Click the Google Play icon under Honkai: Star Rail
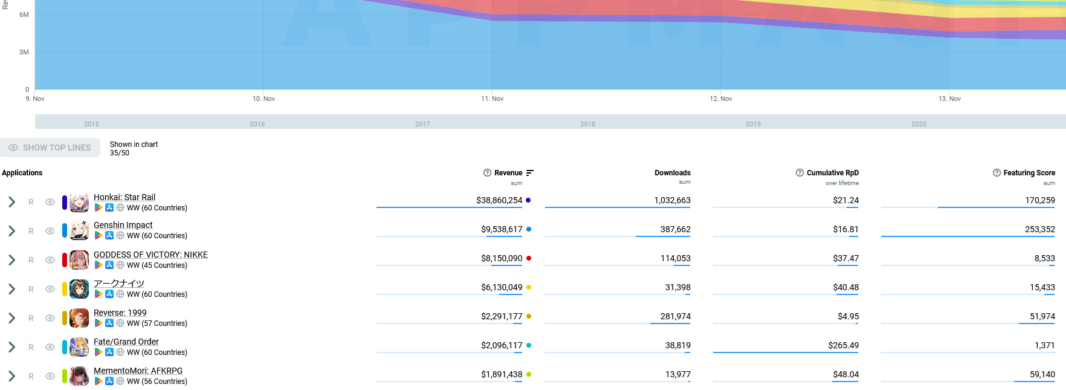Viewport: 1066px width, 390px height. tap(98, 207)
